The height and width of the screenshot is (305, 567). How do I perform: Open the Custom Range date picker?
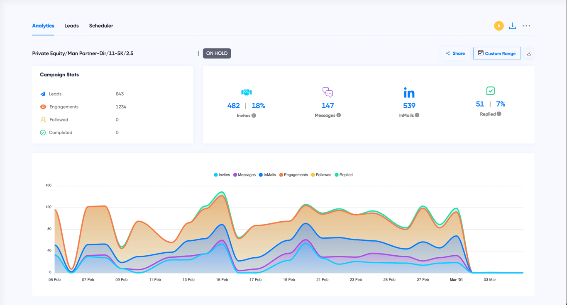pyautogui.click(x=497, y=53)
